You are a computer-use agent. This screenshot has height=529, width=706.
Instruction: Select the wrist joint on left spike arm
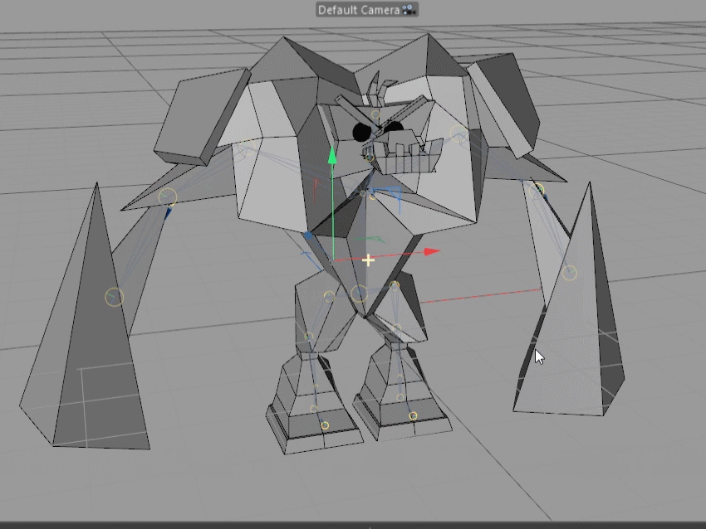[114, 297]
